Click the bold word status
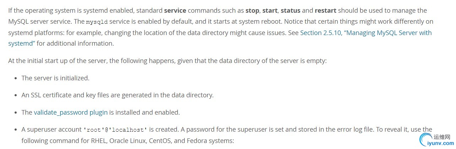The image size is (456, 149). point(291,10)
